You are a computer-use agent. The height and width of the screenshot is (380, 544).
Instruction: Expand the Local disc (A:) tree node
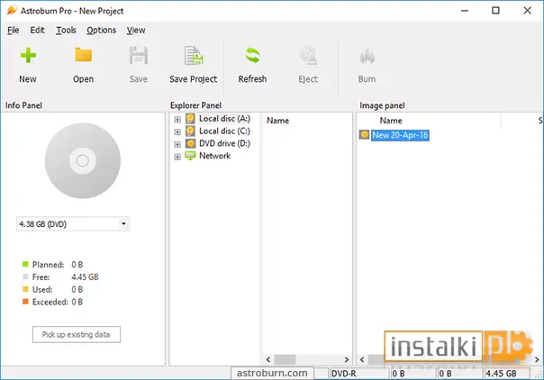pyautogui.click(x=177, y=120)
